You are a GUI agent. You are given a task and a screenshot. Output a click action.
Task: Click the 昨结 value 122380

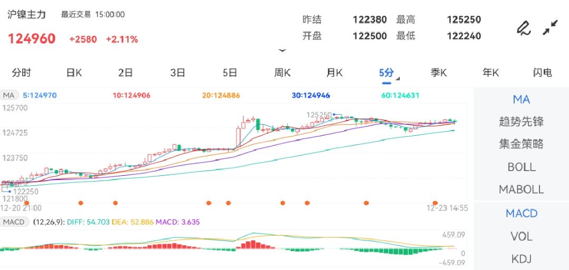[370, 19]
